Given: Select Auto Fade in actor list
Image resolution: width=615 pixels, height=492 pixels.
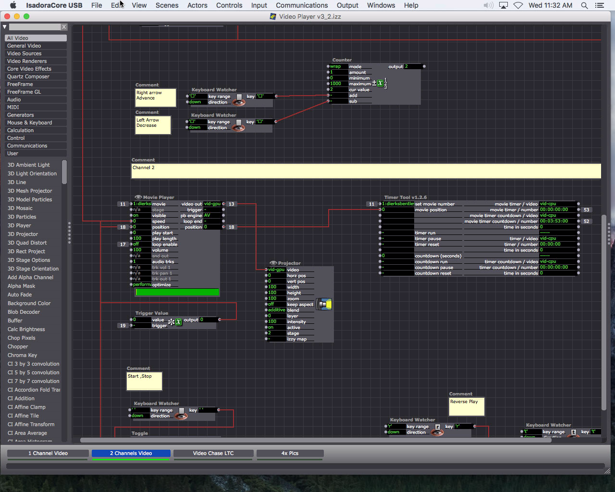Looking at the screenshot, I should click(x=20, y=295).
